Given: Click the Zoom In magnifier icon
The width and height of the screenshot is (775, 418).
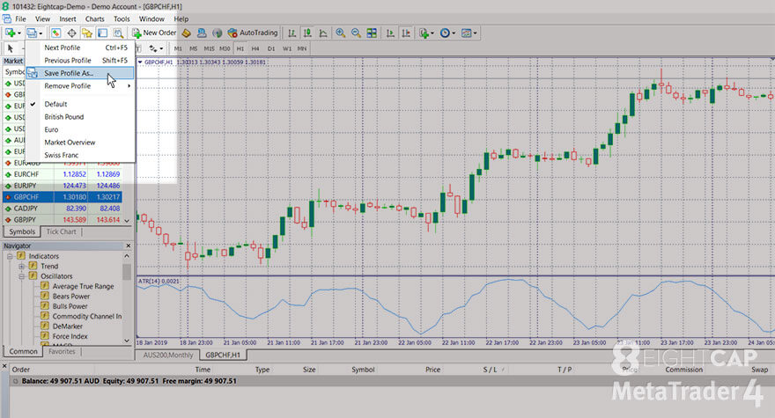Looking at the screenshot, I should pyautogui.click(x=341, y=33).
